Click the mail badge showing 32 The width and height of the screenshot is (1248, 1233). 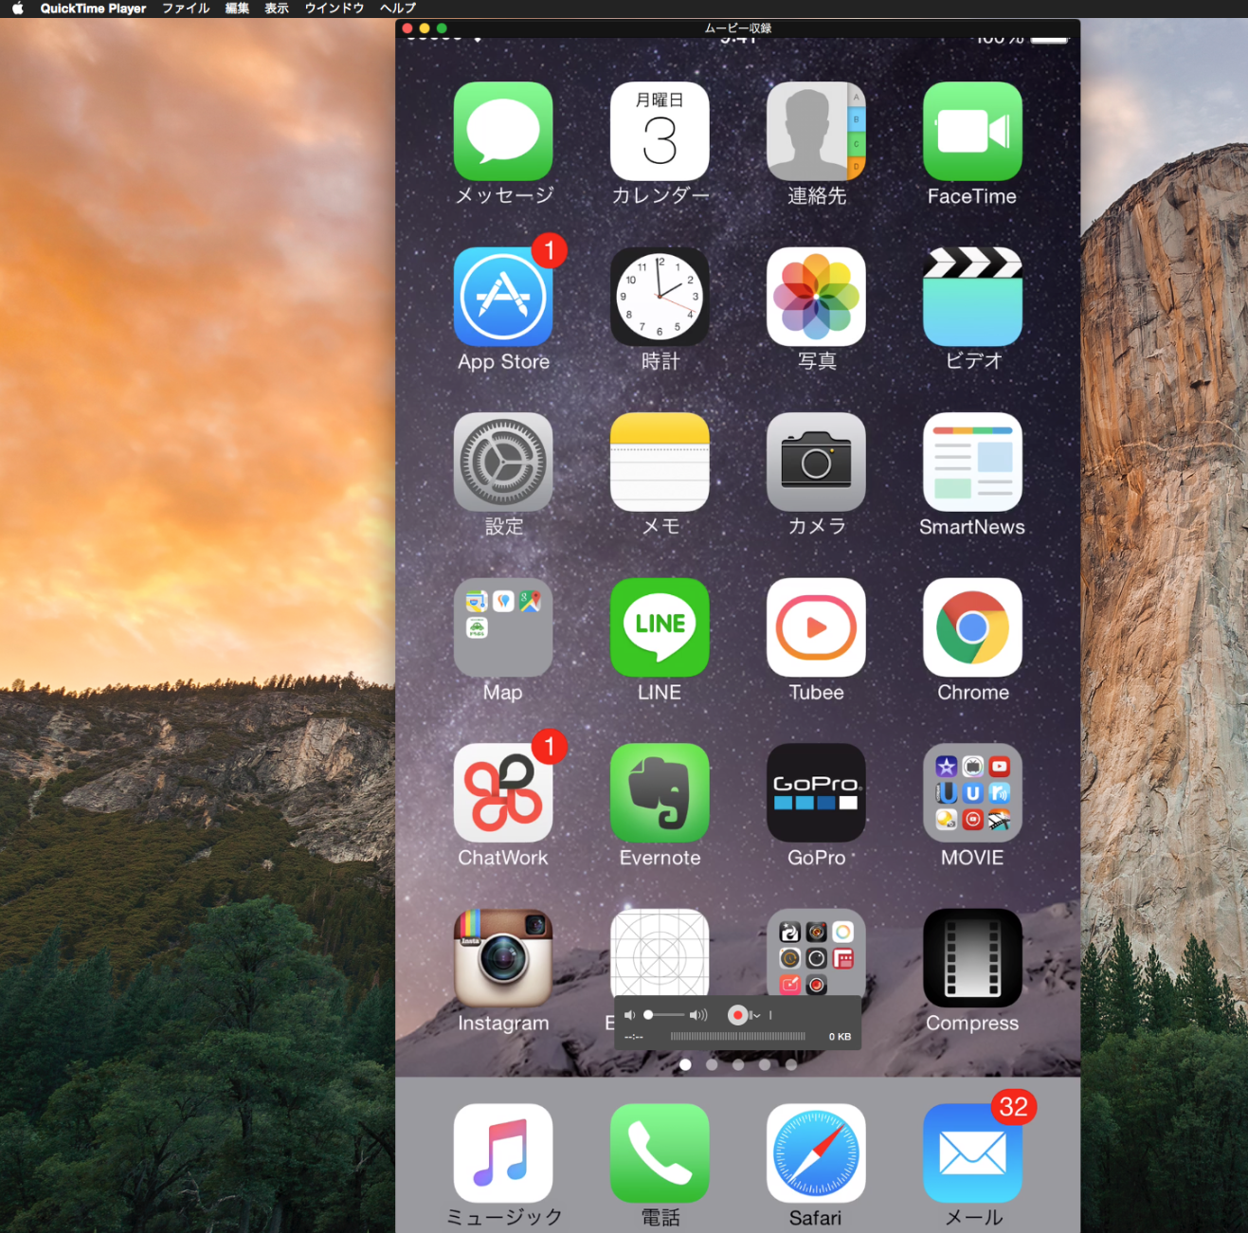(x=1014, y=1106)
